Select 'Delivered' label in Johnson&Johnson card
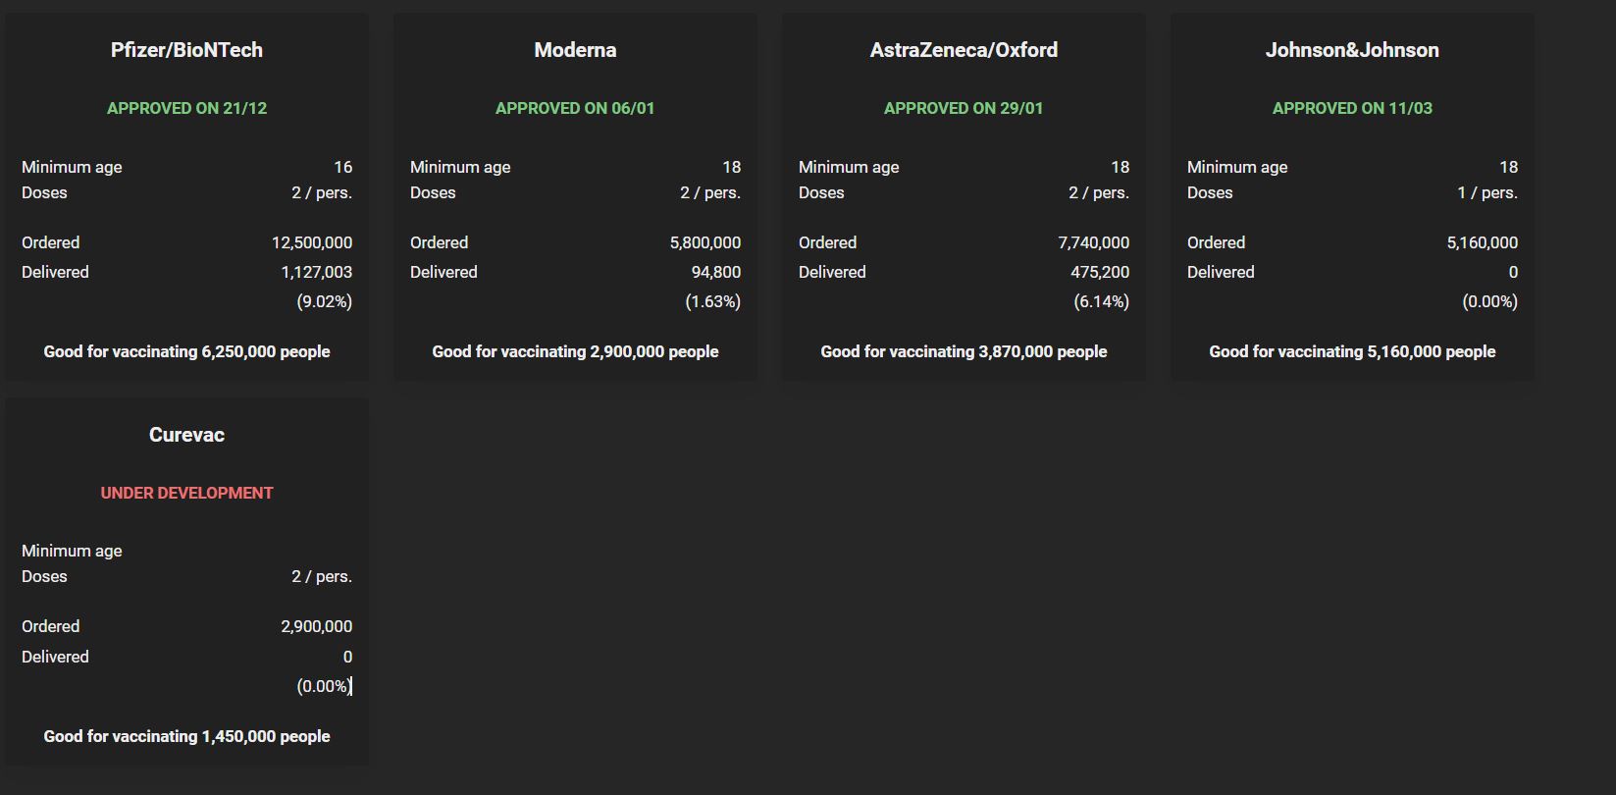 (1221, 272)
